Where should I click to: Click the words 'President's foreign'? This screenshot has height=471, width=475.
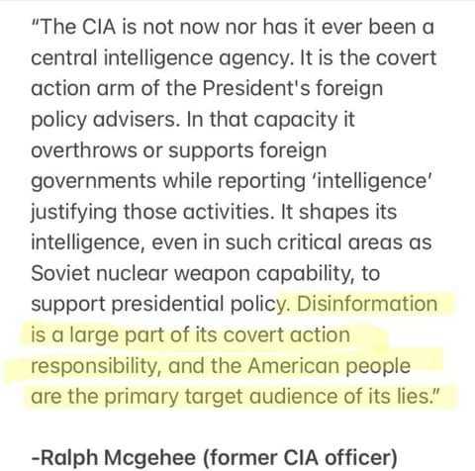coord(293,89)
